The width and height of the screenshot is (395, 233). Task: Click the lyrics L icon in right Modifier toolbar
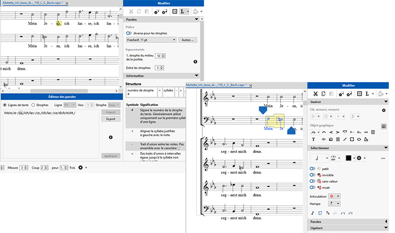[367, 94]
